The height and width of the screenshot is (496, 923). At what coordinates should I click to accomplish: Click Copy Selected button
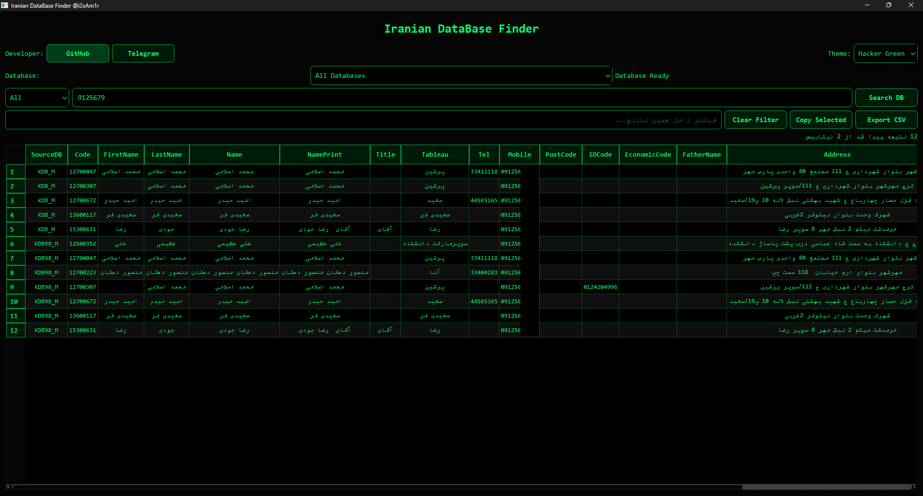point(821,120)
